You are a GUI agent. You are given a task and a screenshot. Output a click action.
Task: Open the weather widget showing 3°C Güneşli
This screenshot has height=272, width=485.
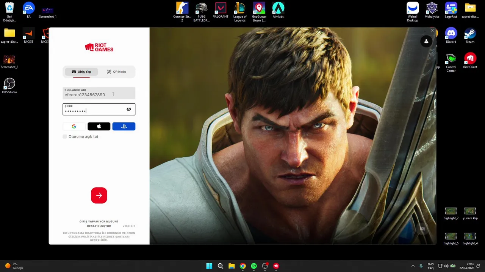[x=14, y=266]
